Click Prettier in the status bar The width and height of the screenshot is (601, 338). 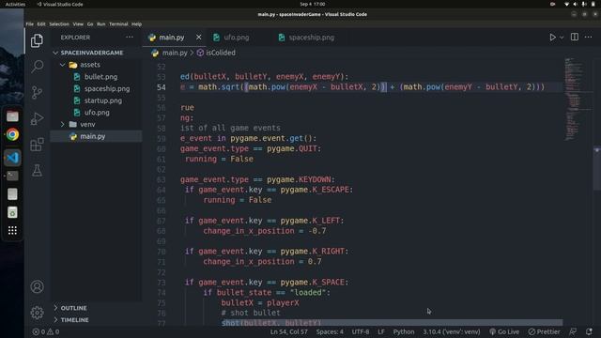pyautogui.click(x=544, y=331)
